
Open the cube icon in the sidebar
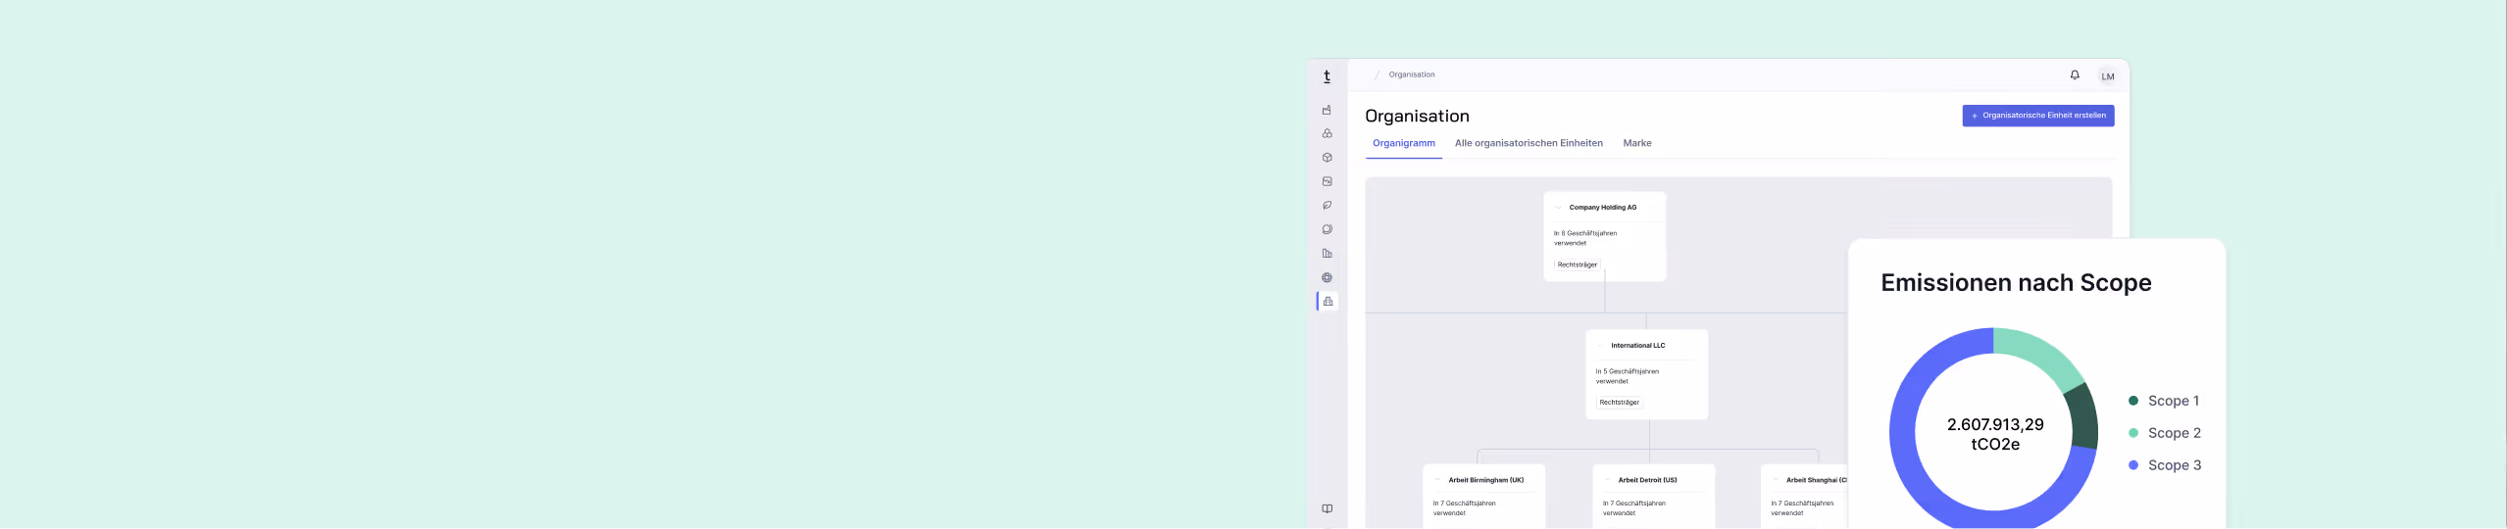pyautogui.click(x=1327, y=158)
